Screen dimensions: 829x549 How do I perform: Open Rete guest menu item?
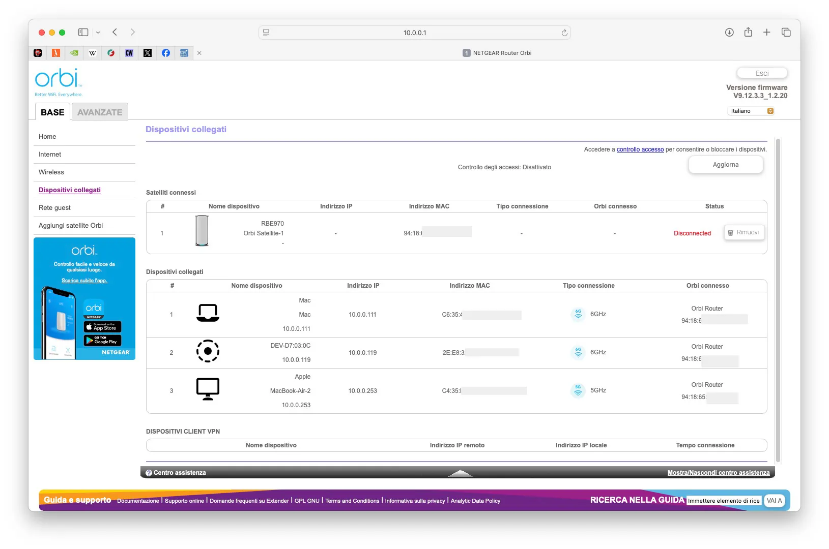(54, 208)
